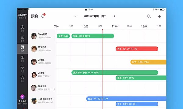Tap Tony老师 avatar photo
This screenshot has width=183, height=109.
[34, 36]
